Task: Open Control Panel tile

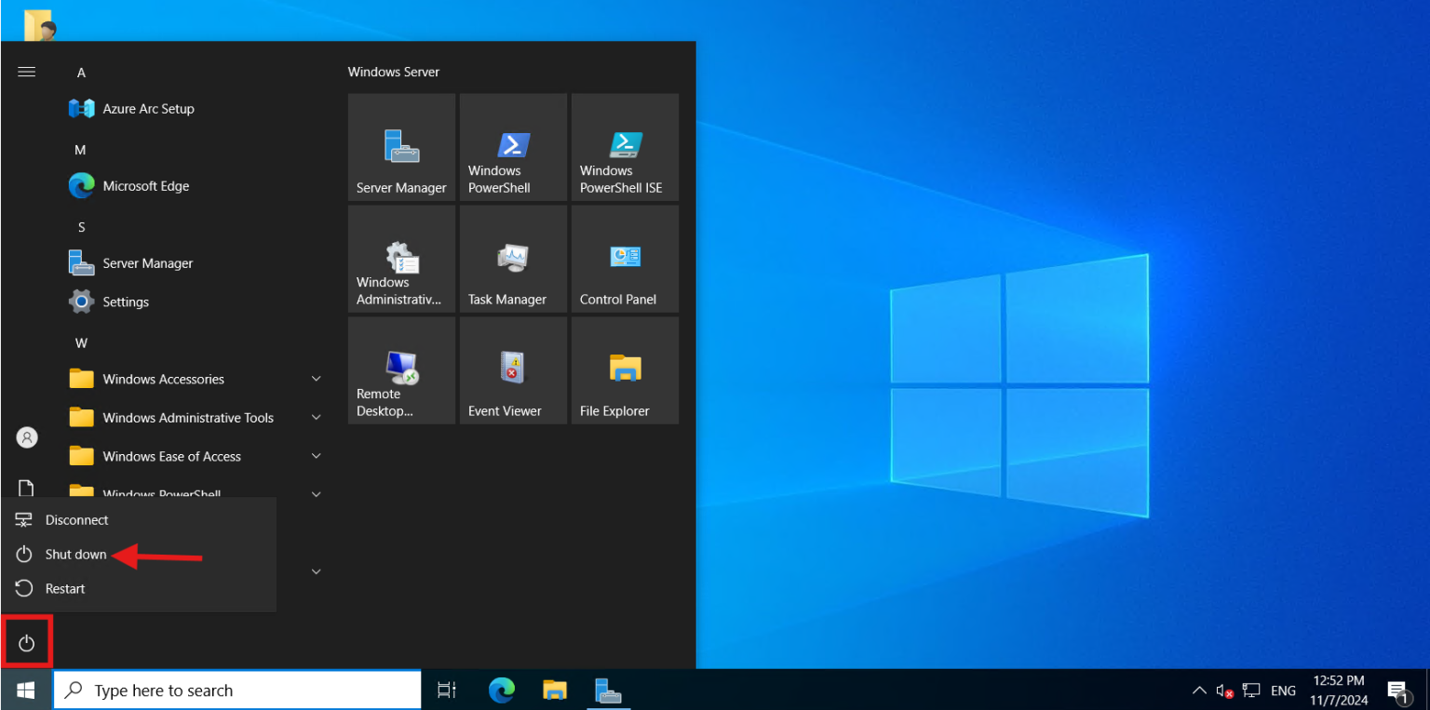Action: click(625, 258)
